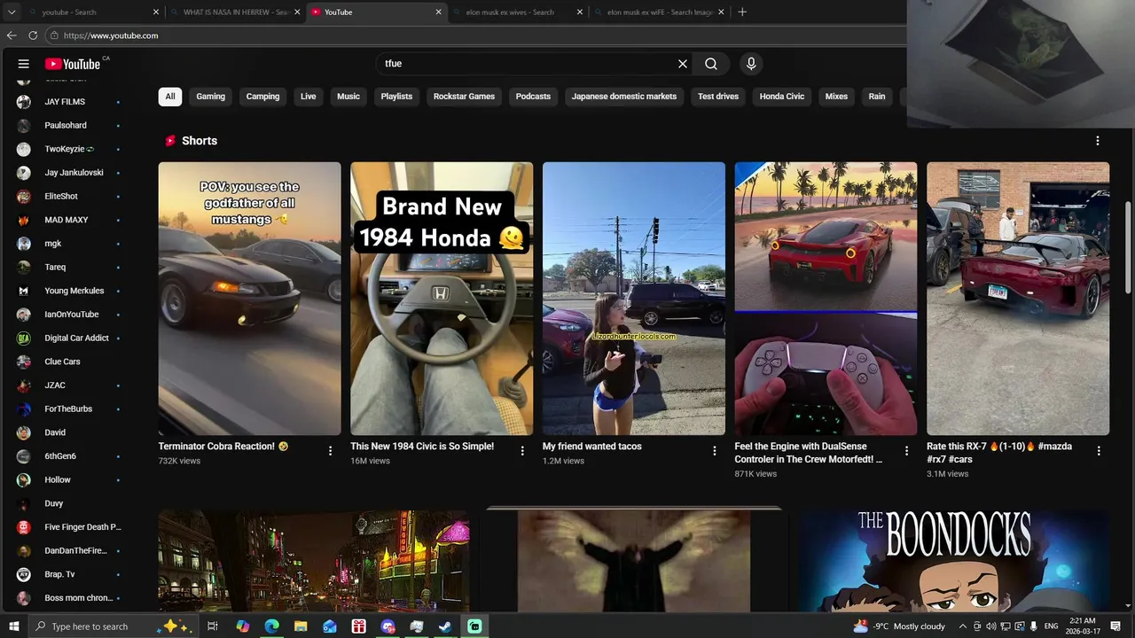Click the YouTube logo to go home
Viewport: 1135px width, 638px height.
[73, 64]
